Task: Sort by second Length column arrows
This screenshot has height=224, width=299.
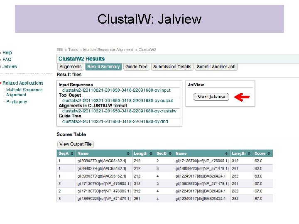Action: click(249, 153)
